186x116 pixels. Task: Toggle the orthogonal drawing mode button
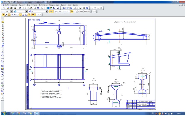[69, 11]
